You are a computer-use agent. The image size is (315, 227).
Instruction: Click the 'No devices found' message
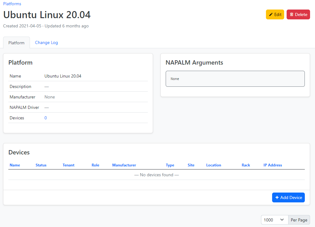click(x=156, y=175)
